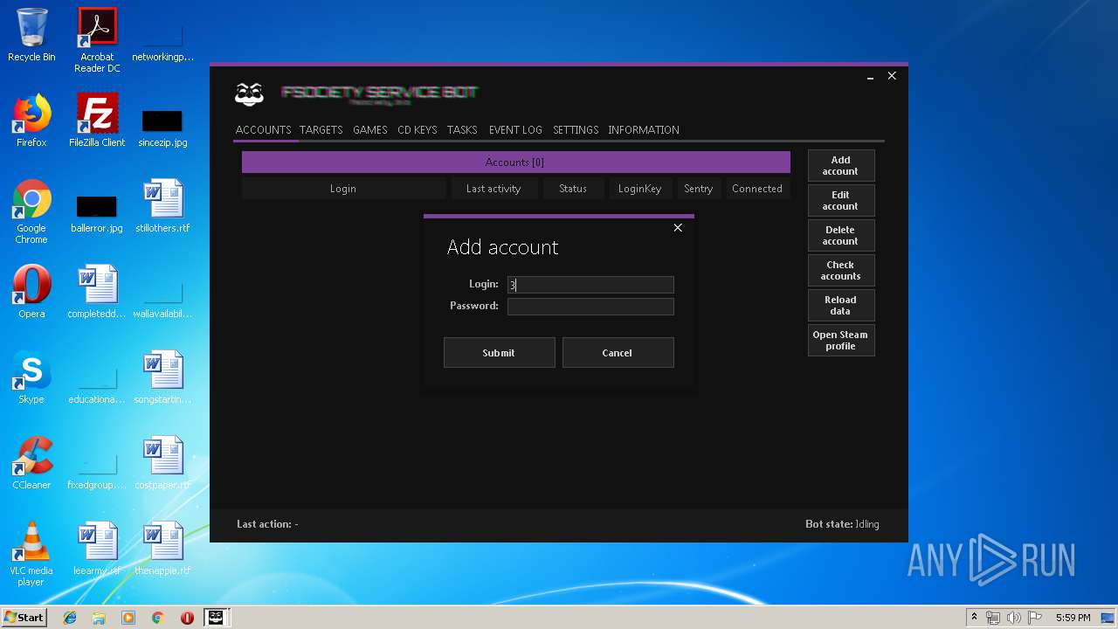Click the Add account side button
Image resolution: width=1118 pixels, height=629 pixels.
pos(841,166)
